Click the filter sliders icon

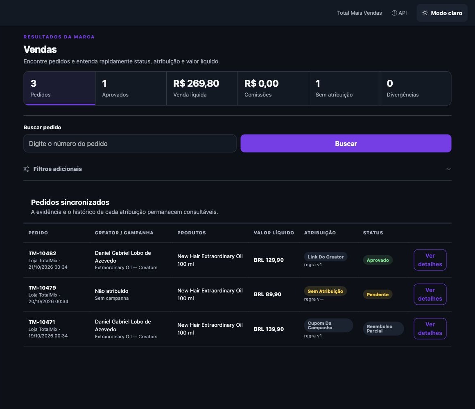[26, 169]
